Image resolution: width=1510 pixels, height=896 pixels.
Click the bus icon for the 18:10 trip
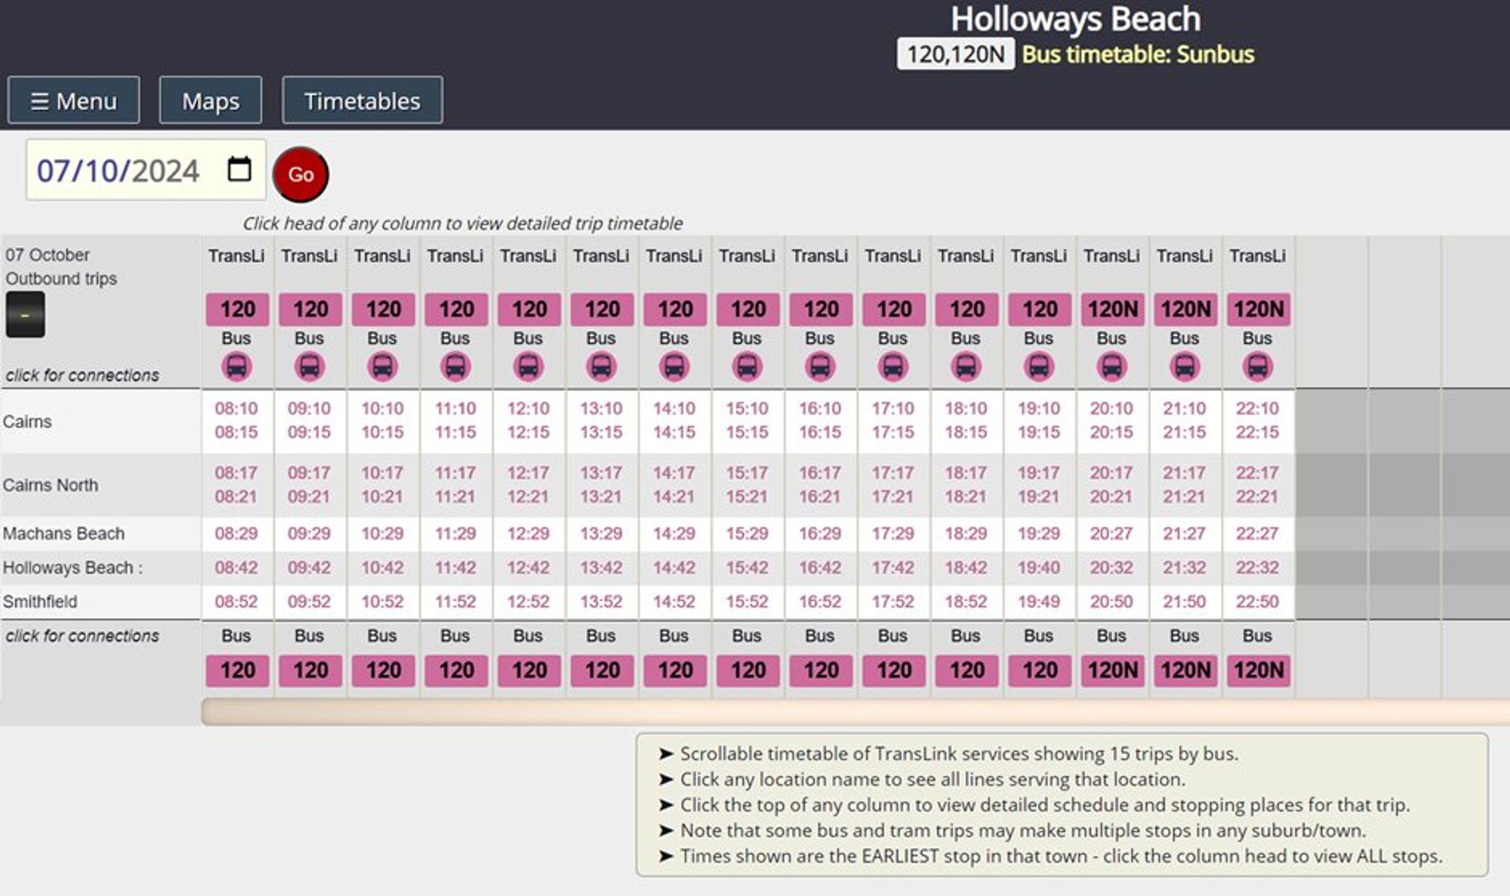point(966,367)
